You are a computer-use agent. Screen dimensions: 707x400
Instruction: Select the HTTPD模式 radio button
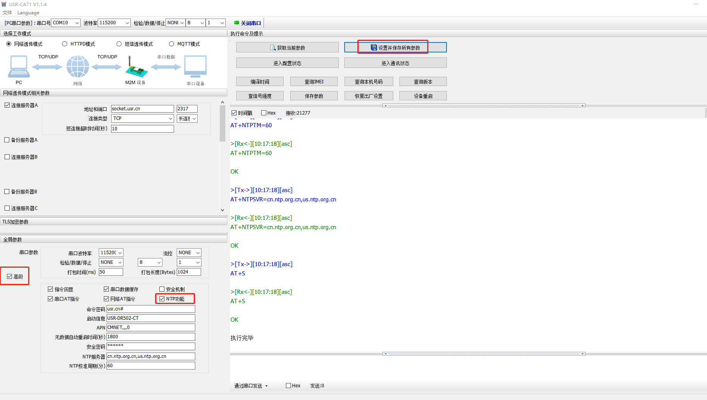coord(65,44)
